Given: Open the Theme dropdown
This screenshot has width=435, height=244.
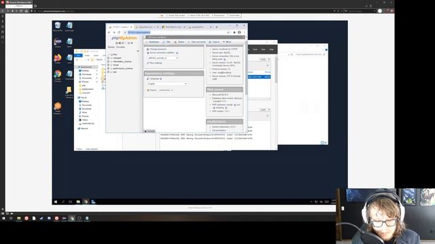Looking at the screenshot, I should [166, 90].
